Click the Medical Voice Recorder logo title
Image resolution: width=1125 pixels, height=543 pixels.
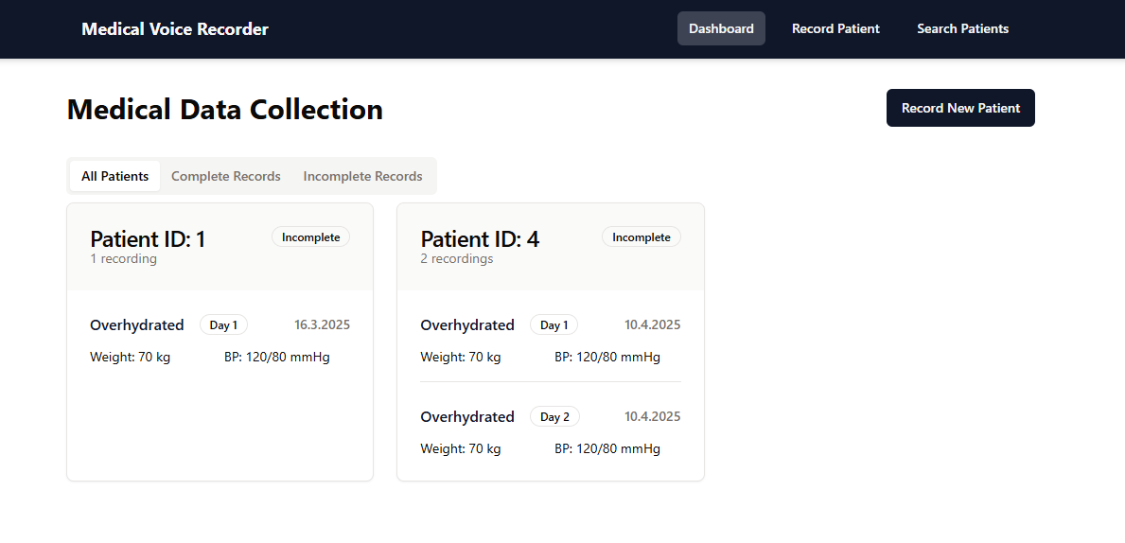pyautogui.click(x=175, y=29)
